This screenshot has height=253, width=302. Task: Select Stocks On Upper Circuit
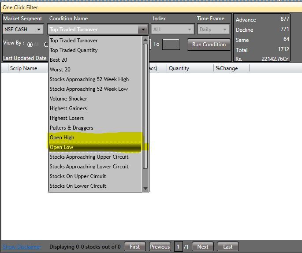click(x=78, y=176)
